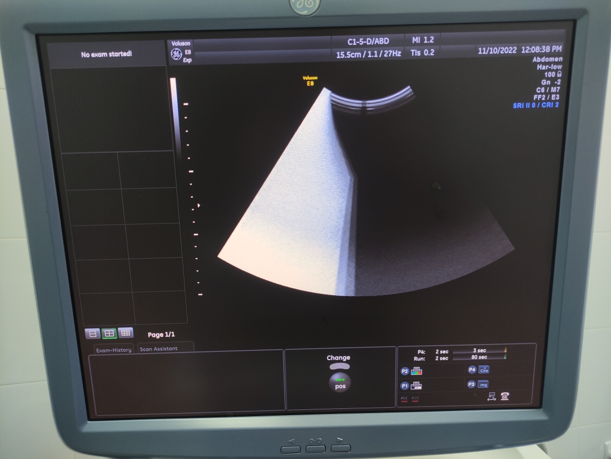Click the first empty clipboard thumbnail cell
This screenshot has height=459, width=611.
(x=90, y=171)
